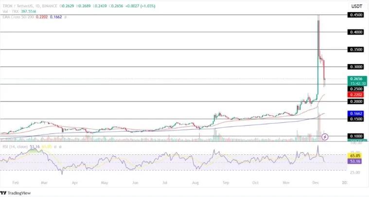
Task: Click the 0.3000 price level label
Action: click(356, 66)
